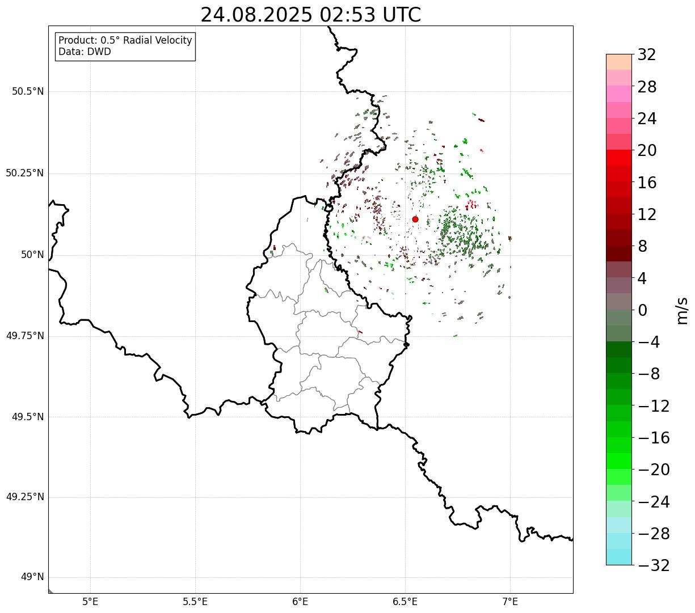Image resolution: width=695 pixels, height=613 pixels.
Task: Click the colorbar tick label 4
Action: click(x=642, y=278)
